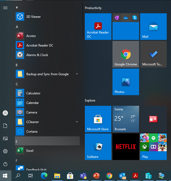
Task: Open Settings gear in the Start sidebar
Action: [x=5, y=151]
